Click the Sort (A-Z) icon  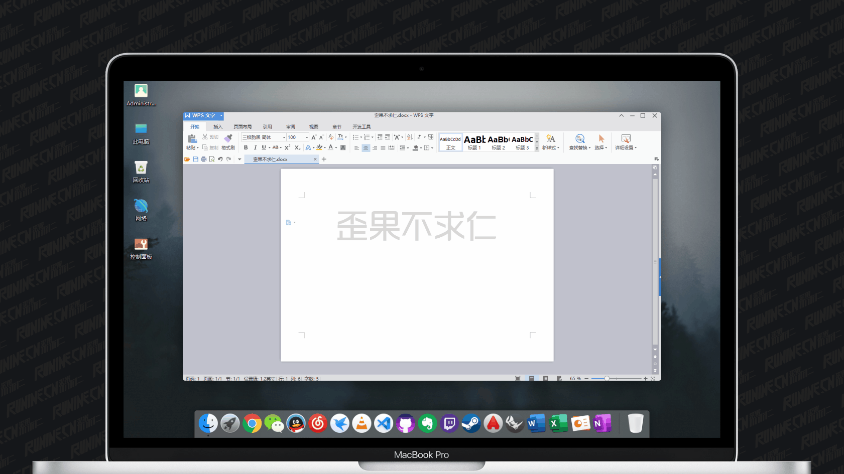click(410, 137)
